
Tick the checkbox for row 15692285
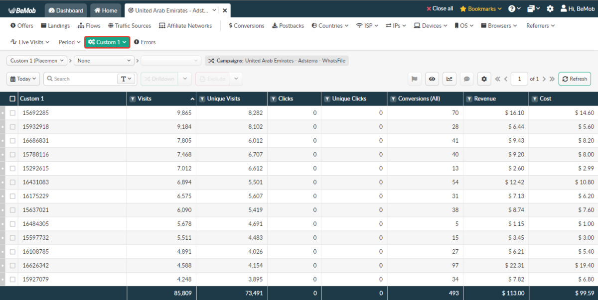click(x=13, y=113)
